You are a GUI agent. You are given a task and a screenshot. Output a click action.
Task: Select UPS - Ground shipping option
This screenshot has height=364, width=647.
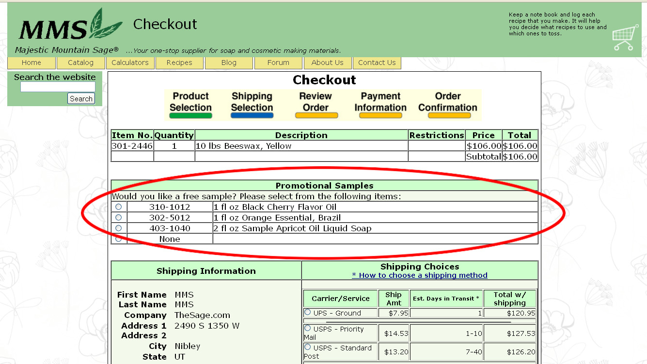pyautogui.click(x=307, y=312)
